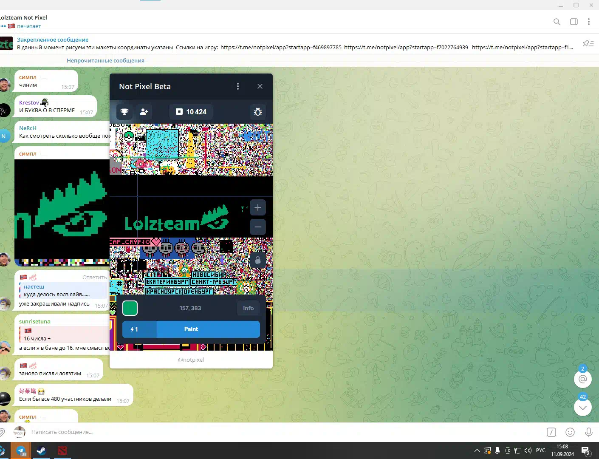Viewport: 599px width, 459px height.
Task: Show hidden system tray icons
Action: point(477,450)
